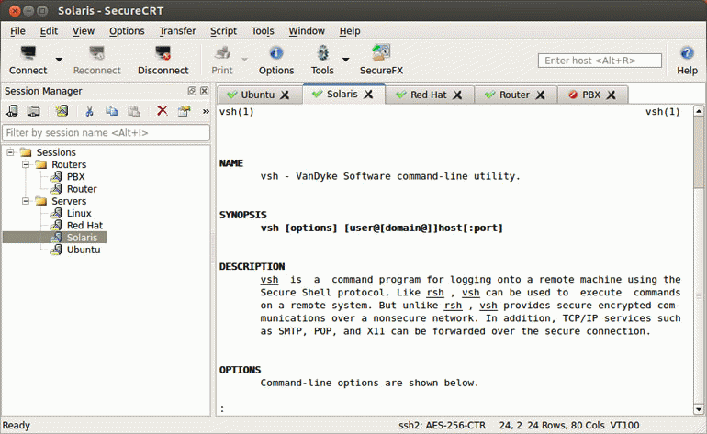This screenshot has height=434, width=707.
Task: Show more Session Manager toolbar buttons
Action: point(206,111)
